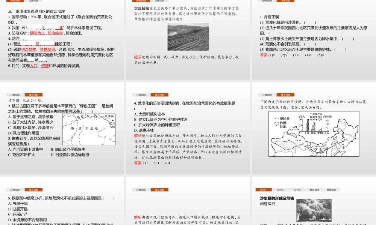Switch to the 当堂检测 tab
This screenshot has width=376, height=225.
[332, 189]
